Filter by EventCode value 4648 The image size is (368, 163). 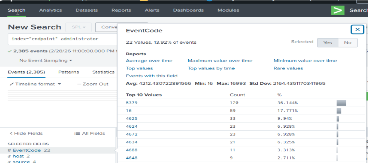click(x=132, y=158)
